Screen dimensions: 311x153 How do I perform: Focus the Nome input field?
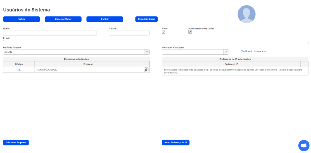[50, 33]
